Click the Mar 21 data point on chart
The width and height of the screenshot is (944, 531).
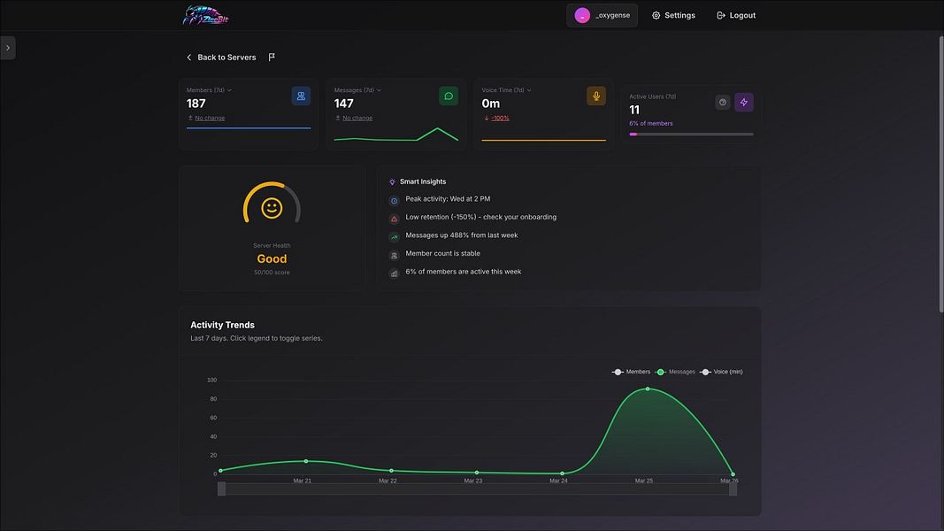[x=306, y=461]
